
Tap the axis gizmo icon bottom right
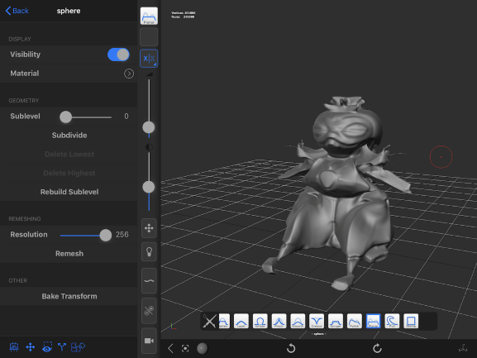point(463,348)
